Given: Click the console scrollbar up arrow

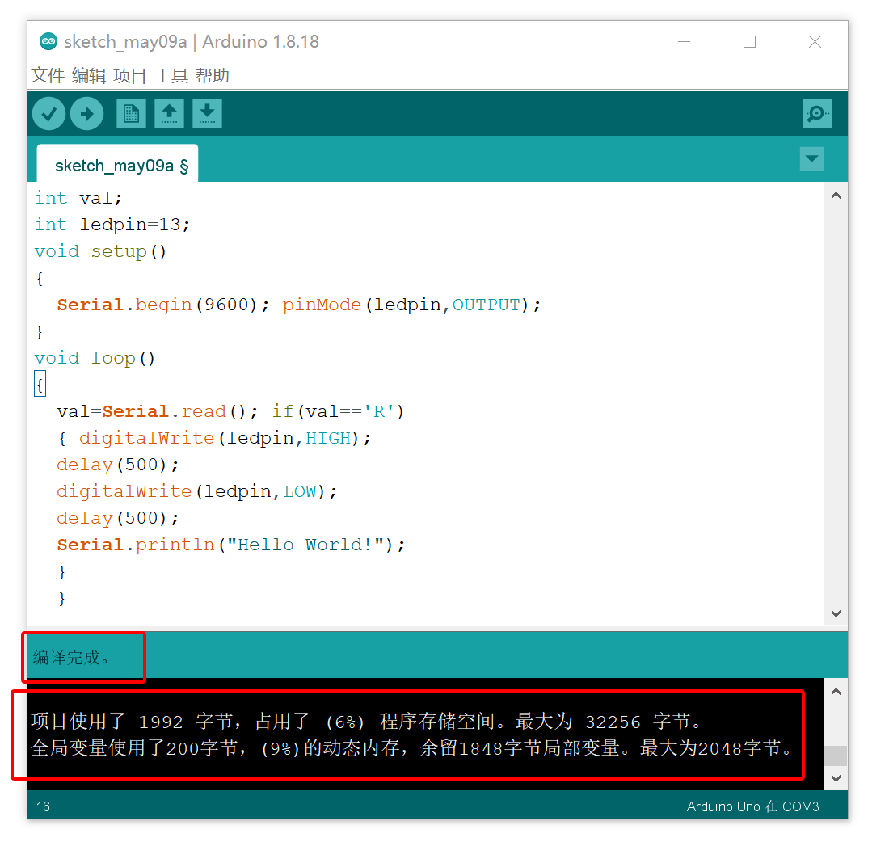Looking at the screenshot, I should [x=836, y=692].
